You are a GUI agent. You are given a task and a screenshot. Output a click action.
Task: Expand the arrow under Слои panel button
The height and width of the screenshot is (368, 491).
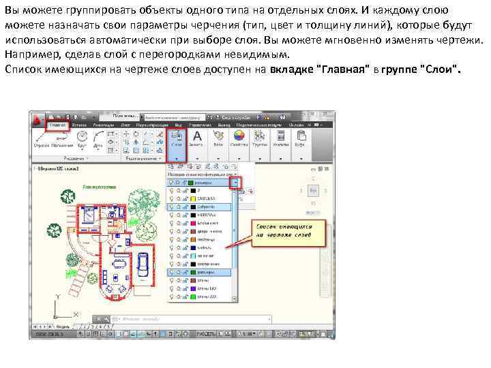[177, 159]
